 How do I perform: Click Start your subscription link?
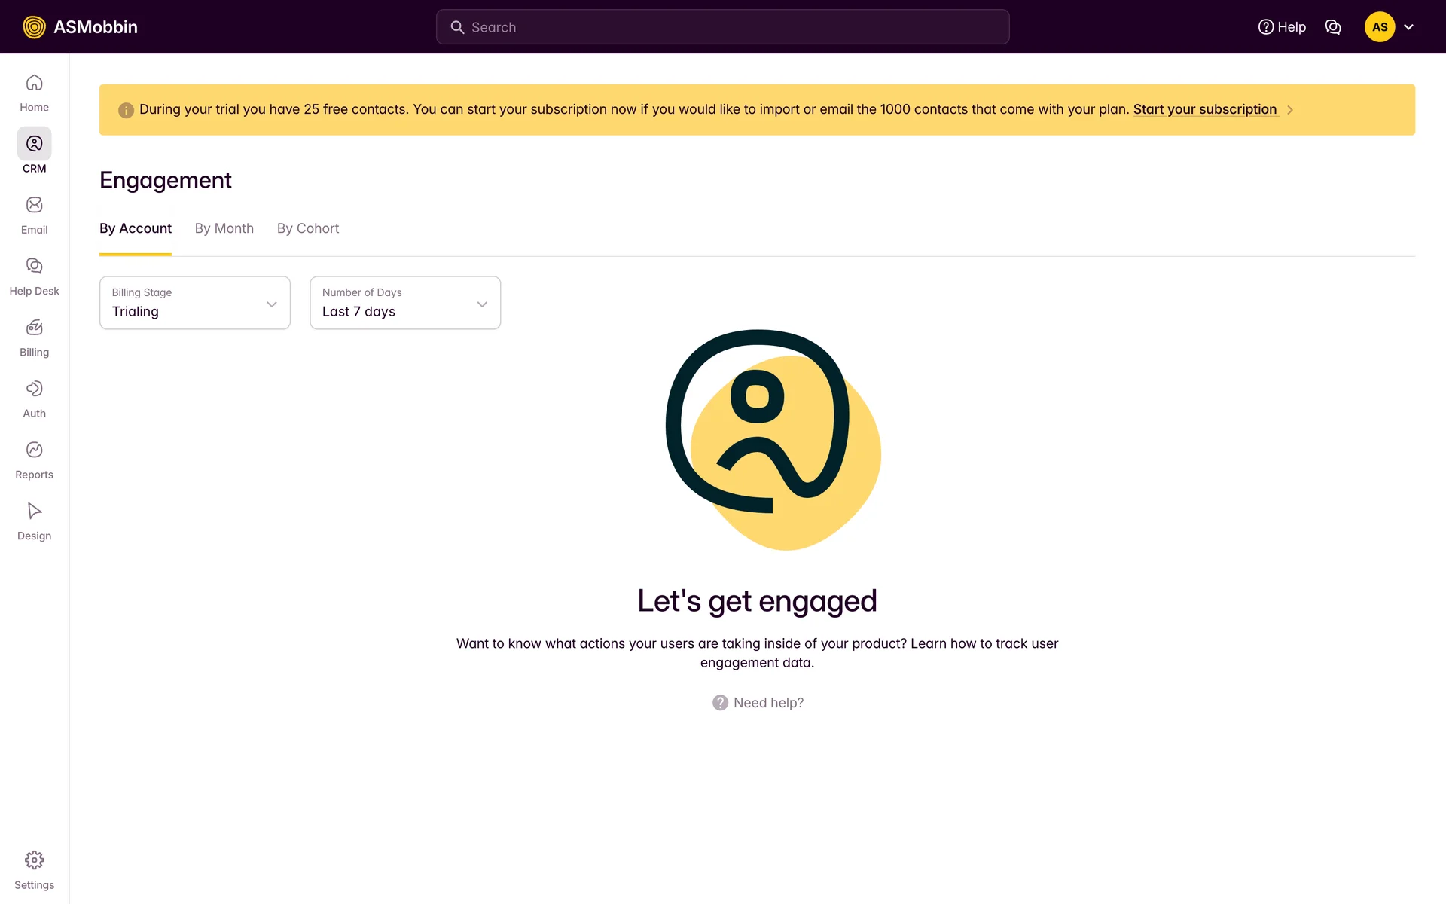tap(1204, 109)
